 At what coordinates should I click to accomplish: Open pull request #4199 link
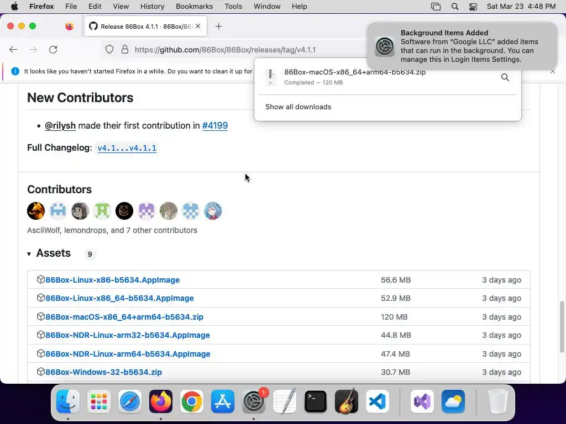215,125
